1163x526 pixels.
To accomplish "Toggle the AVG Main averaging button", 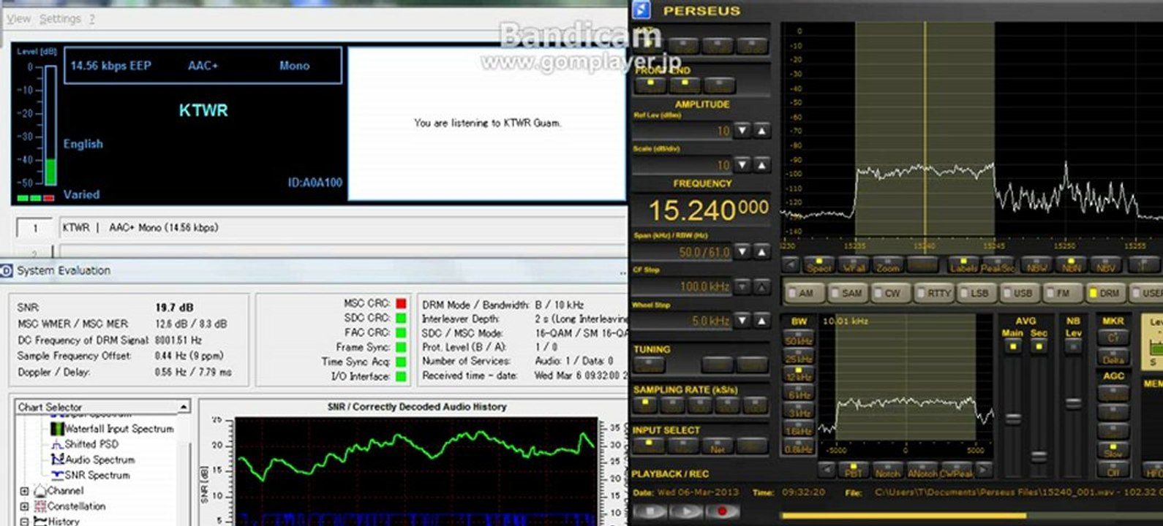I will (x=1013, y=346).
